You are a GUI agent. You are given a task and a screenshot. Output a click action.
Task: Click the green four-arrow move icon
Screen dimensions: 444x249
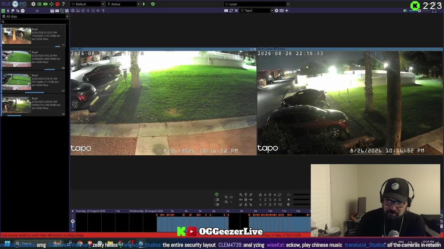(51, 4)
